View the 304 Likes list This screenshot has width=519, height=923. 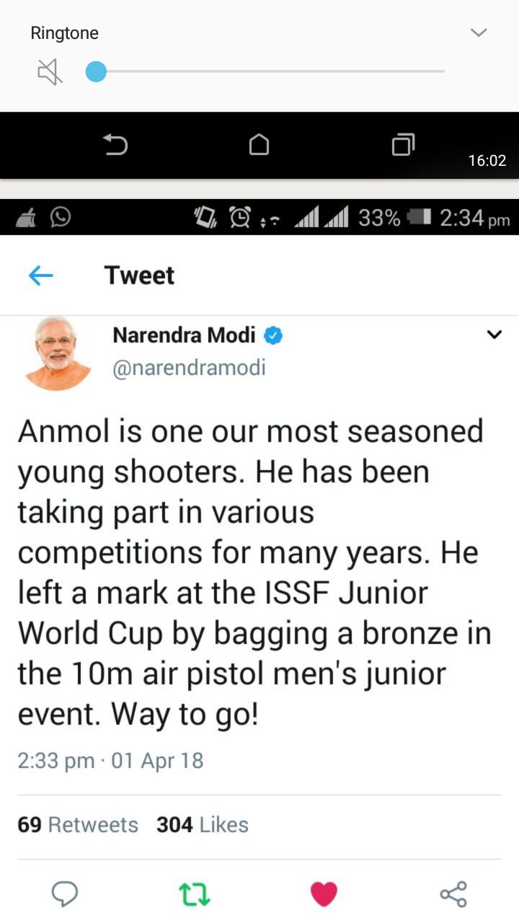tap(203, 825)
